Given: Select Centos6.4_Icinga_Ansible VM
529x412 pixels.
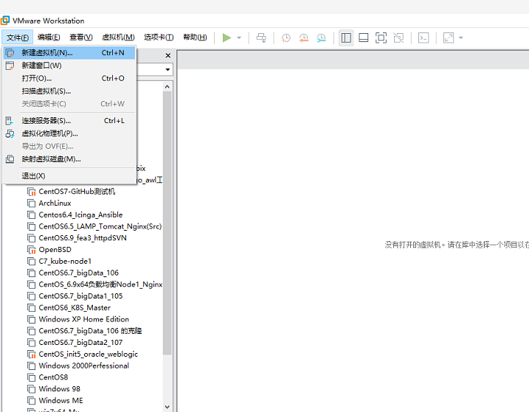Looking at the screenshot, I should pyautogui.click(x=80, y=214).
